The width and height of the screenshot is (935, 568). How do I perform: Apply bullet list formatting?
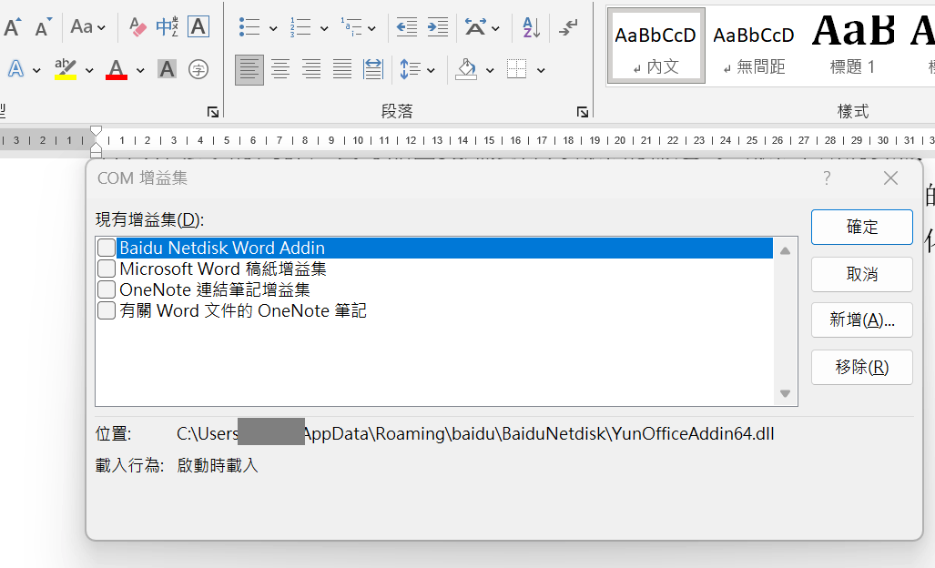pos(249,26)
